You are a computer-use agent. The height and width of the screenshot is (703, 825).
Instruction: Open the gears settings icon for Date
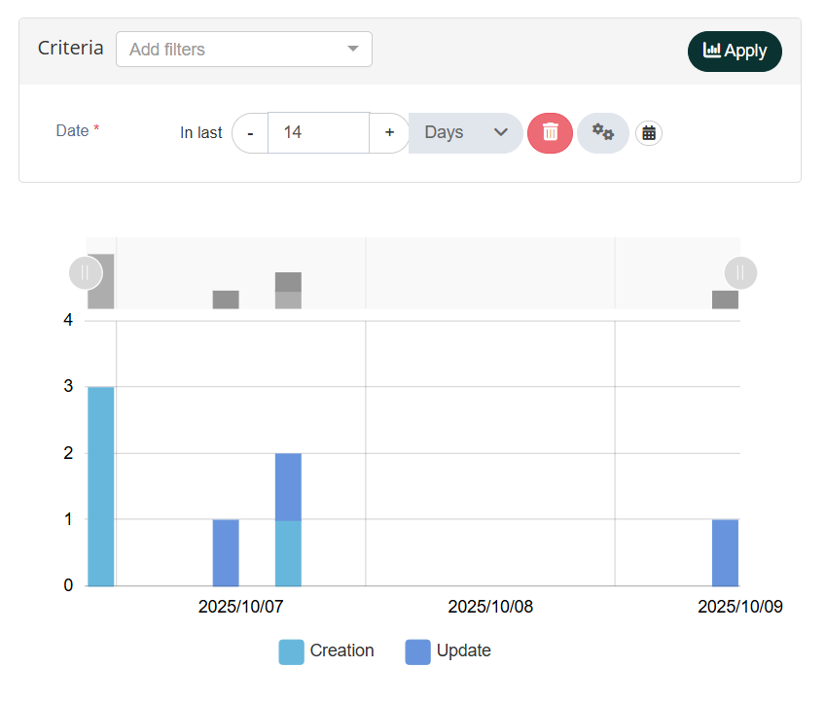tap(603, 132)
